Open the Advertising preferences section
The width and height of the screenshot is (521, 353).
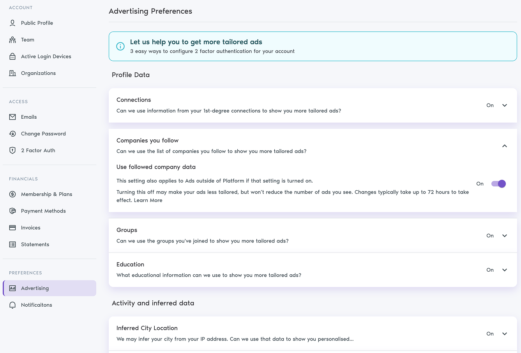pos(49,288)
